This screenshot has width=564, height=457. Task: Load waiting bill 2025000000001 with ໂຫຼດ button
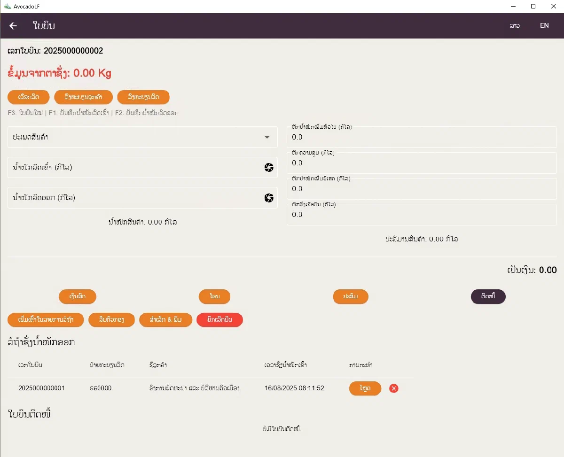[x=365, y=388]
